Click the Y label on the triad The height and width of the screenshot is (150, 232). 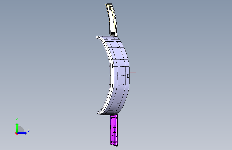point(17,120)
